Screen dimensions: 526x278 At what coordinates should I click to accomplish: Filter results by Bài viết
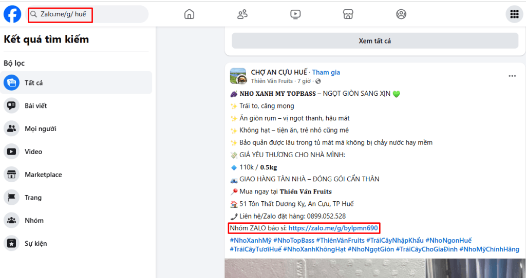[x=36, y=106]
